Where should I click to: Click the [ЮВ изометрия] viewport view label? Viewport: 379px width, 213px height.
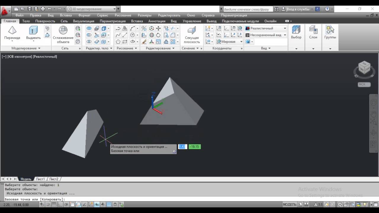tap(20, 57)
